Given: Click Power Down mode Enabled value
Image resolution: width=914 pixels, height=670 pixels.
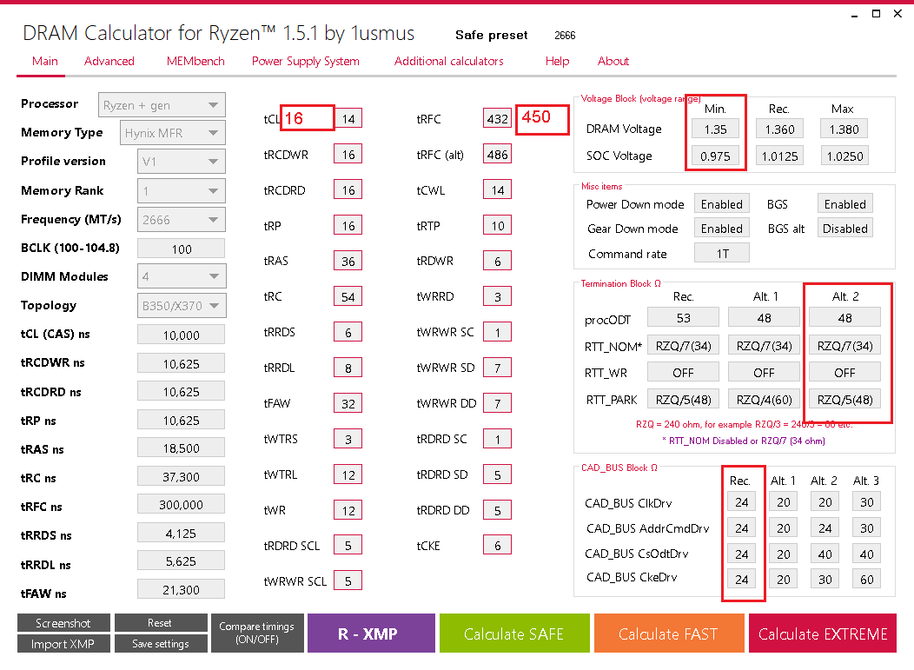Looking at the screenshot, I should (722, 203).
